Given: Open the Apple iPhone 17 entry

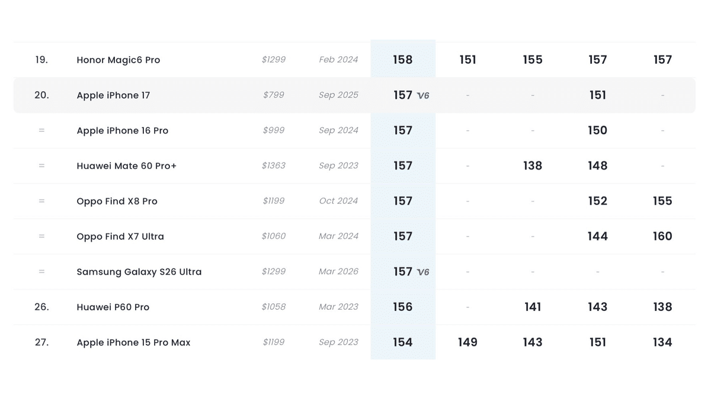Looking at the screenshot, I should click(x=113, y=95).
